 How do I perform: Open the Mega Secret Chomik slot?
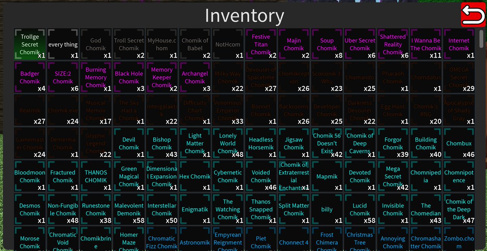click(x=393, y=176)
